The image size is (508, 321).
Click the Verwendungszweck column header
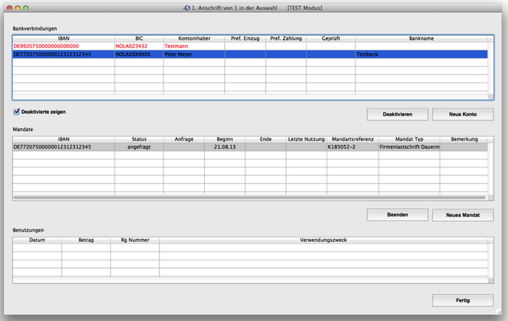click(325, 238)
